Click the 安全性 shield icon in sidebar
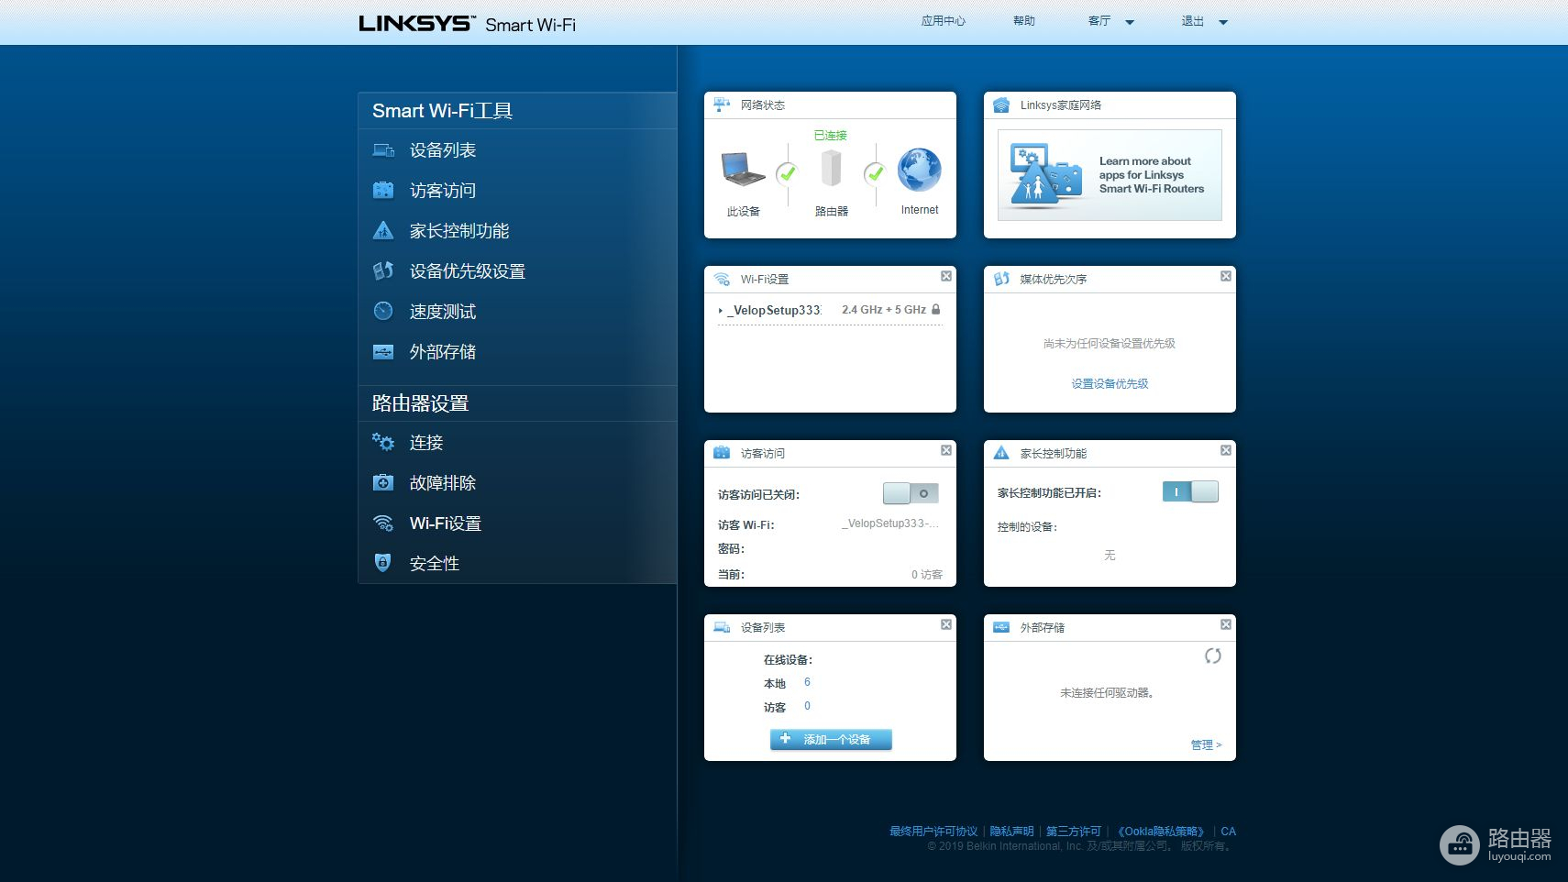 pyautogui.click(x=383, y=563)
